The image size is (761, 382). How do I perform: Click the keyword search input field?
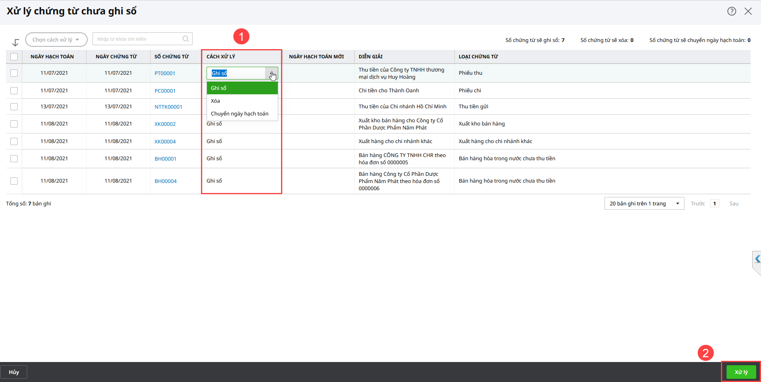click(137, 39)
